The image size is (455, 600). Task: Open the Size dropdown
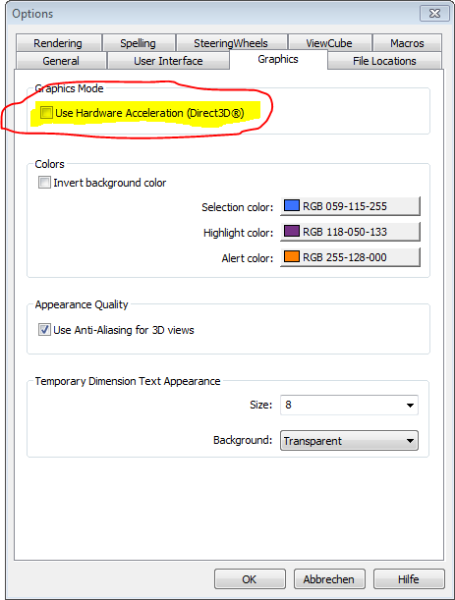click(349, 405)
